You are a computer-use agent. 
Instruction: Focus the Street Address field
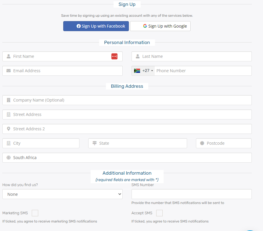click(x=127, y=114)
